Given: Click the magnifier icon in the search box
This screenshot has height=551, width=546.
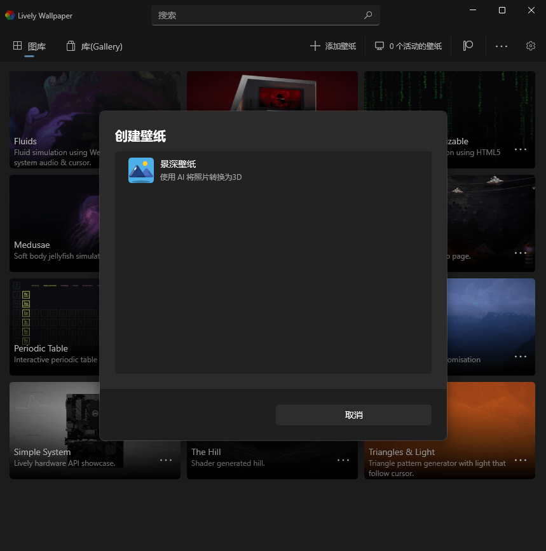Looking at the screenshot, I should pos(368,15).
